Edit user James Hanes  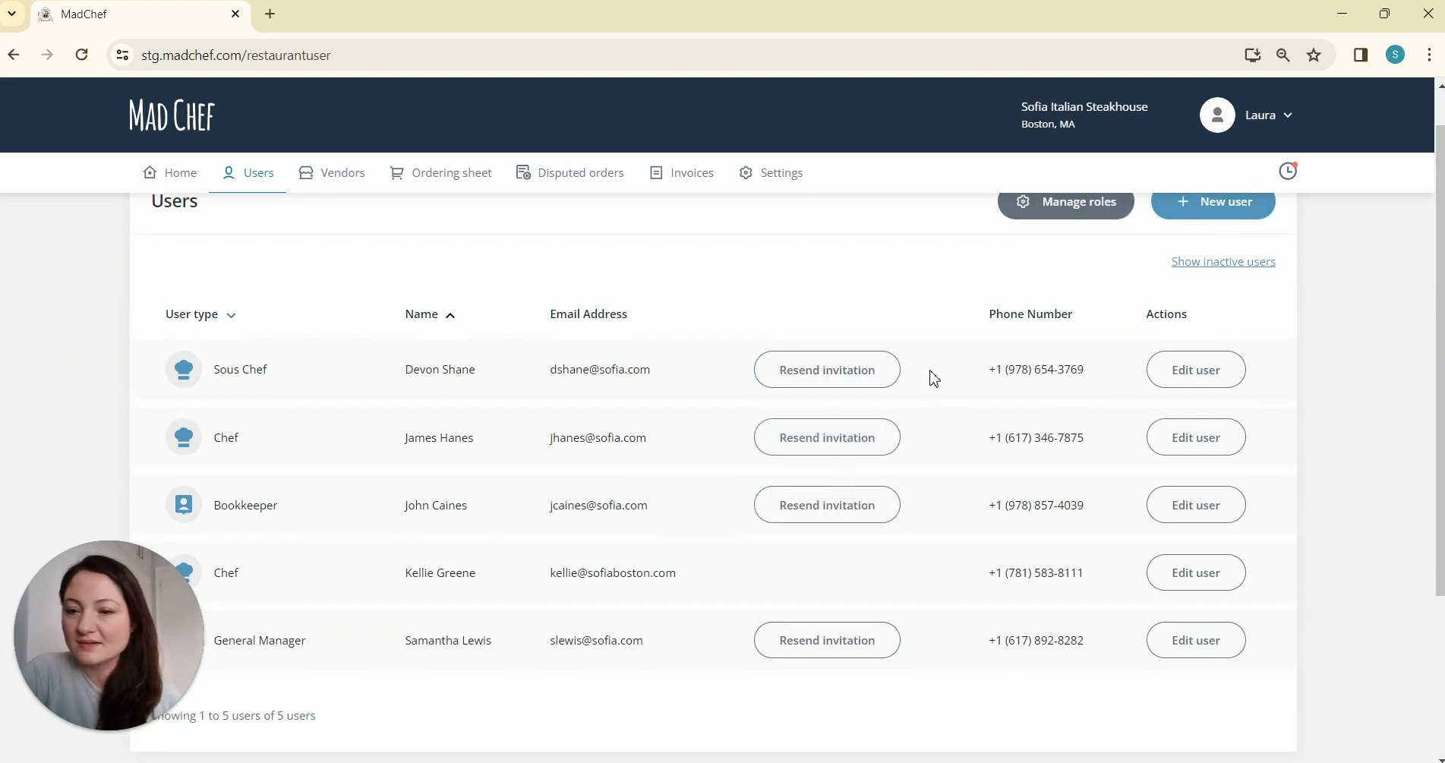(1196, 437)
